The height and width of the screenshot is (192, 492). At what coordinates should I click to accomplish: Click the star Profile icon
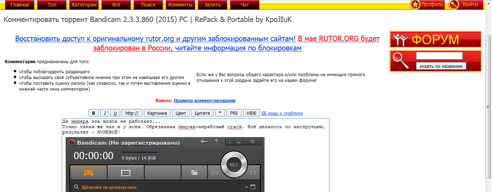pyautogui.click(x=415, y=5)
